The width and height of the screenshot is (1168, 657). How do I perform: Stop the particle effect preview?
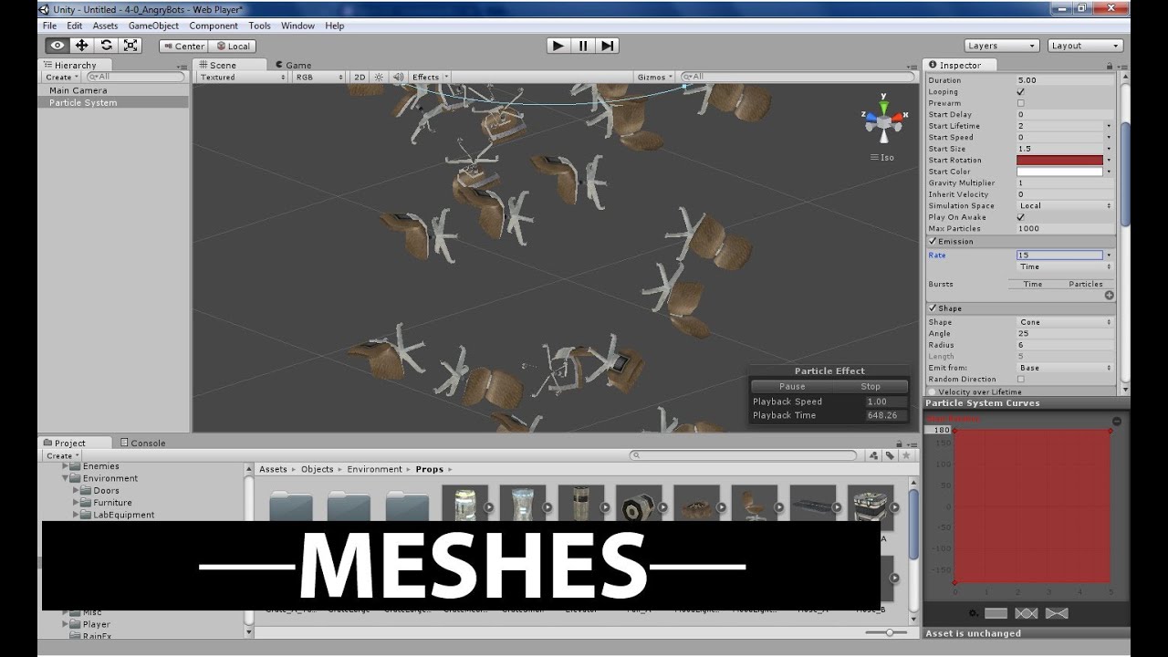871,386
